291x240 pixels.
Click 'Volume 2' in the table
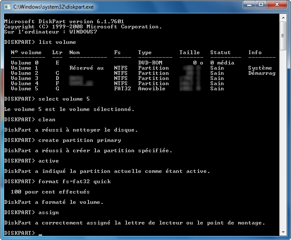click(x=25, y=73)
